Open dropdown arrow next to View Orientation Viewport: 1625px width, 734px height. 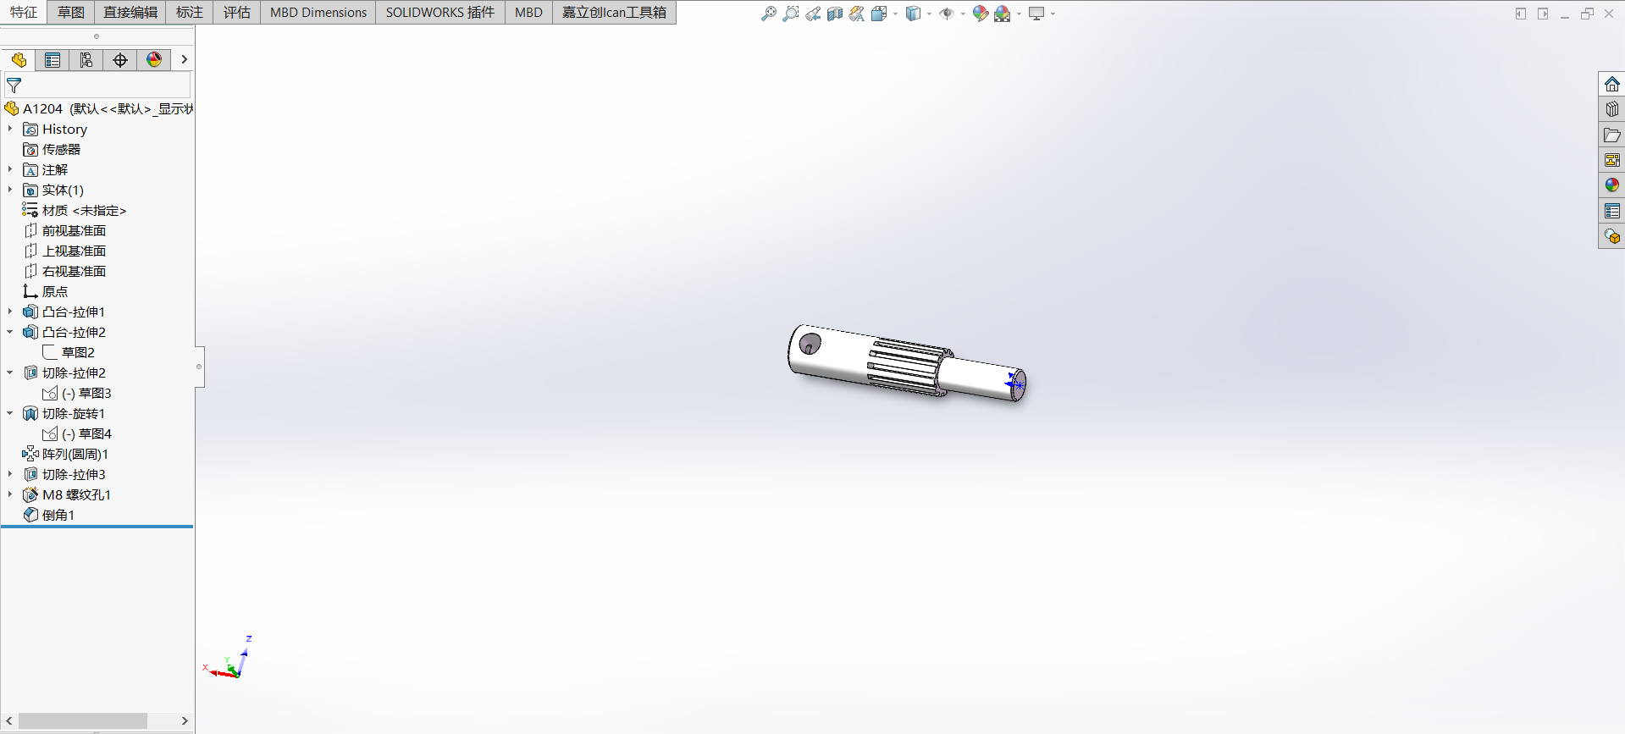tap(895, 14)
